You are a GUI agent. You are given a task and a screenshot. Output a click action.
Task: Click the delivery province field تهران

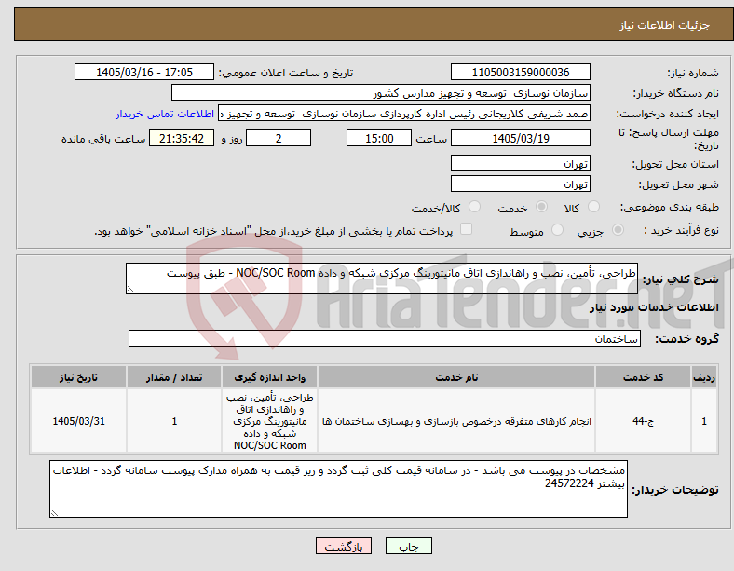click(520, 163)
